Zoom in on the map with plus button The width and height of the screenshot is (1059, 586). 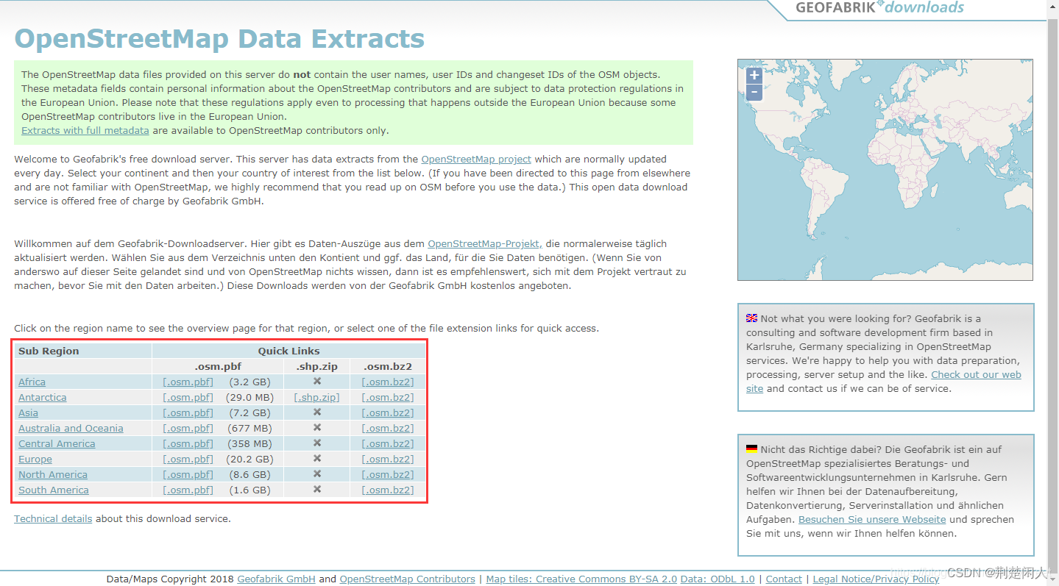coord(754,76)
